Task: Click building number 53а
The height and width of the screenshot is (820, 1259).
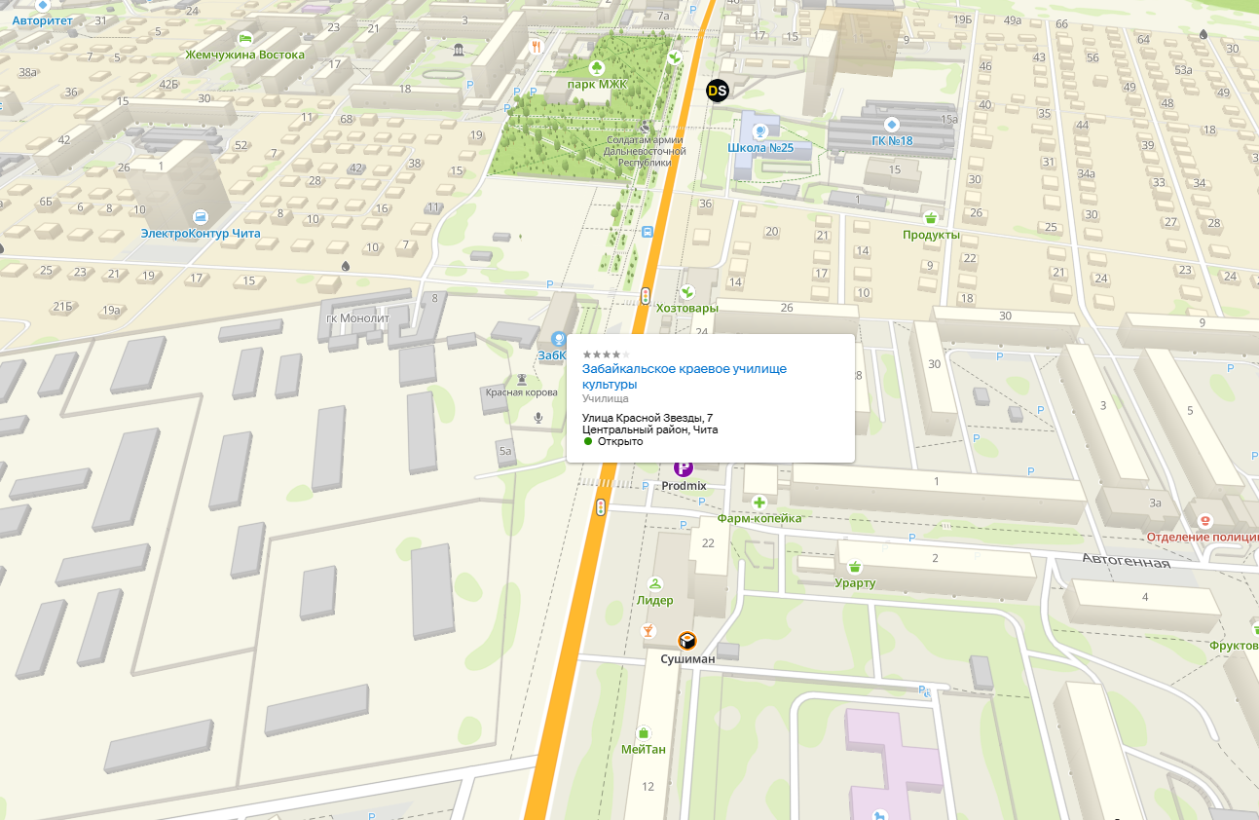Action: click(x=1183, y=70)
